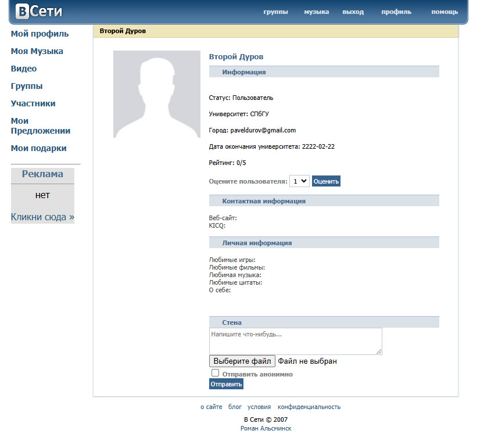This screenshot has width=491, height=441.
Task: Expand the user rating dropdown
Action: [x=299, y=181]
